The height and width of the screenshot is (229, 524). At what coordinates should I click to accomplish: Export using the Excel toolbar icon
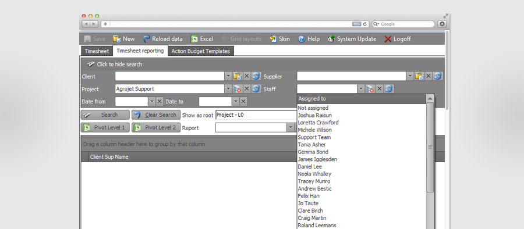click(x=194, y=39)
